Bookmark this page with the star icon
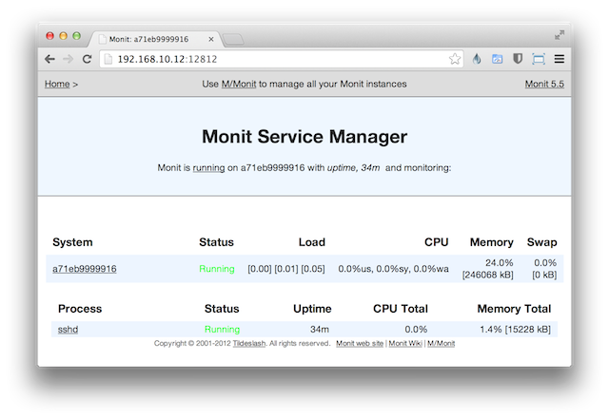The width and height of the screenshot is (609, 419). pos(455,59)
